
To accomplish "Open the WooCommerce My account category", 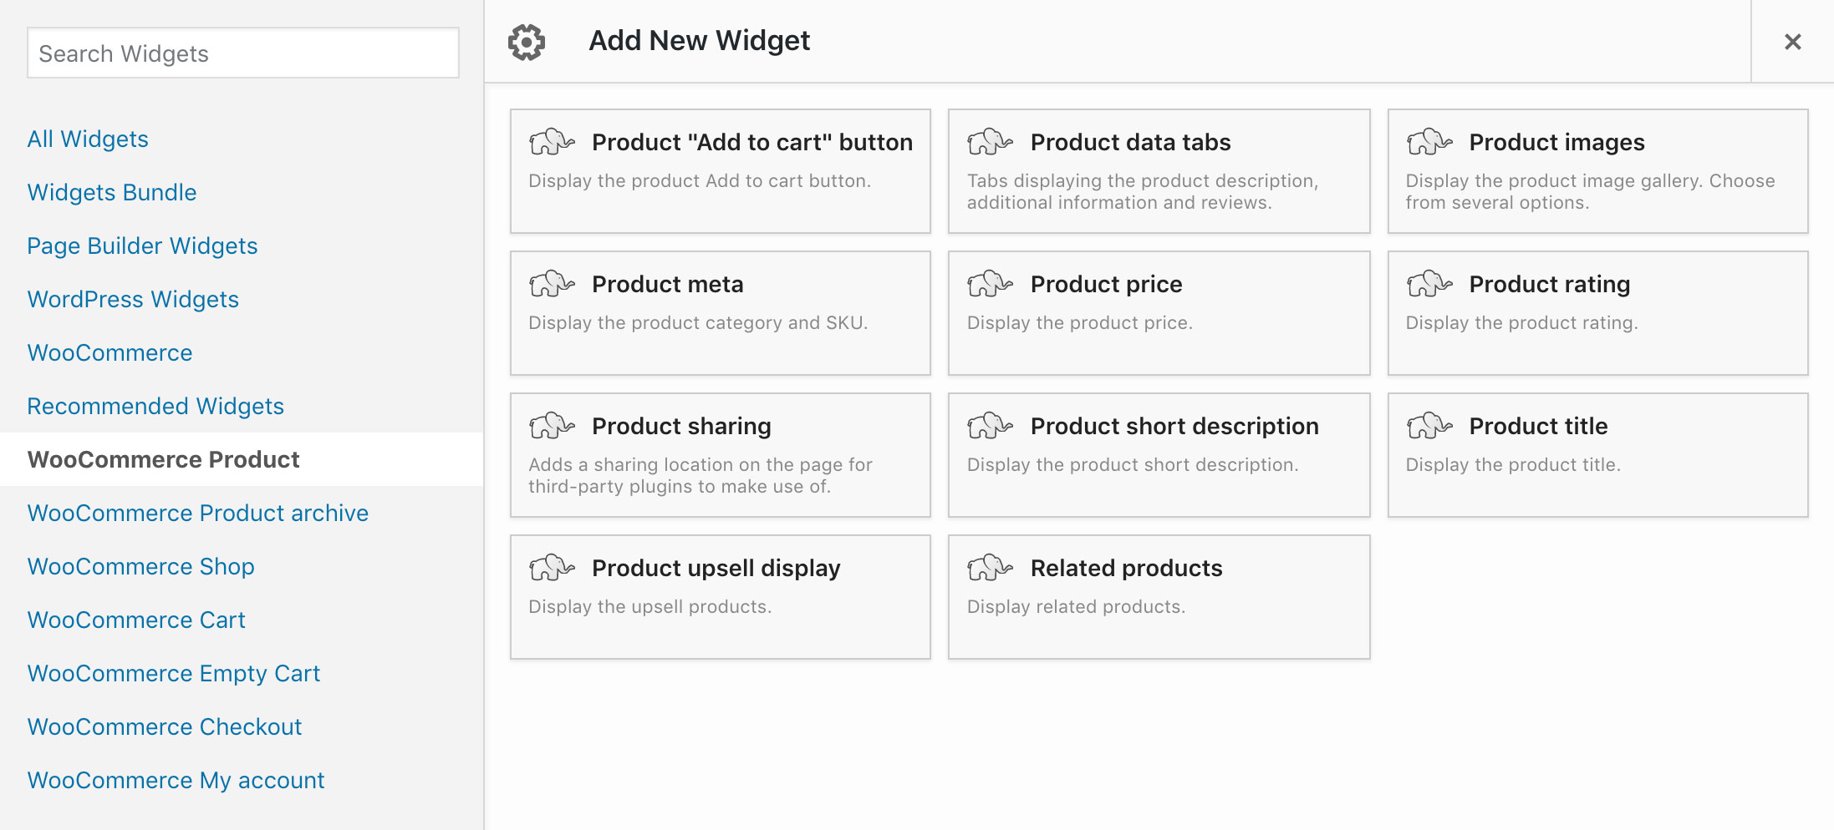I will click(x=176, y=780).
